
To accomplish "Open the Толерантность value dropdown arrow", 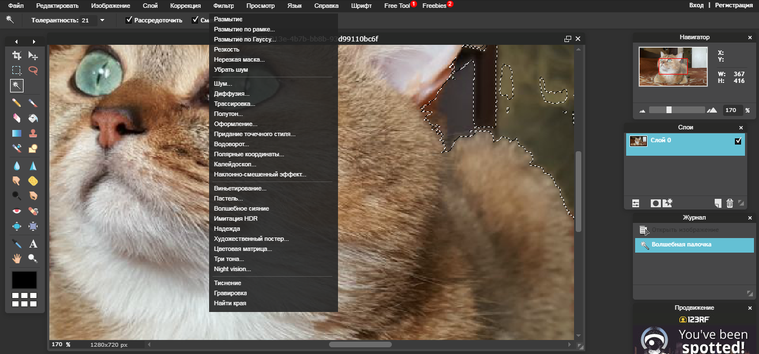I will coord(102,20).
